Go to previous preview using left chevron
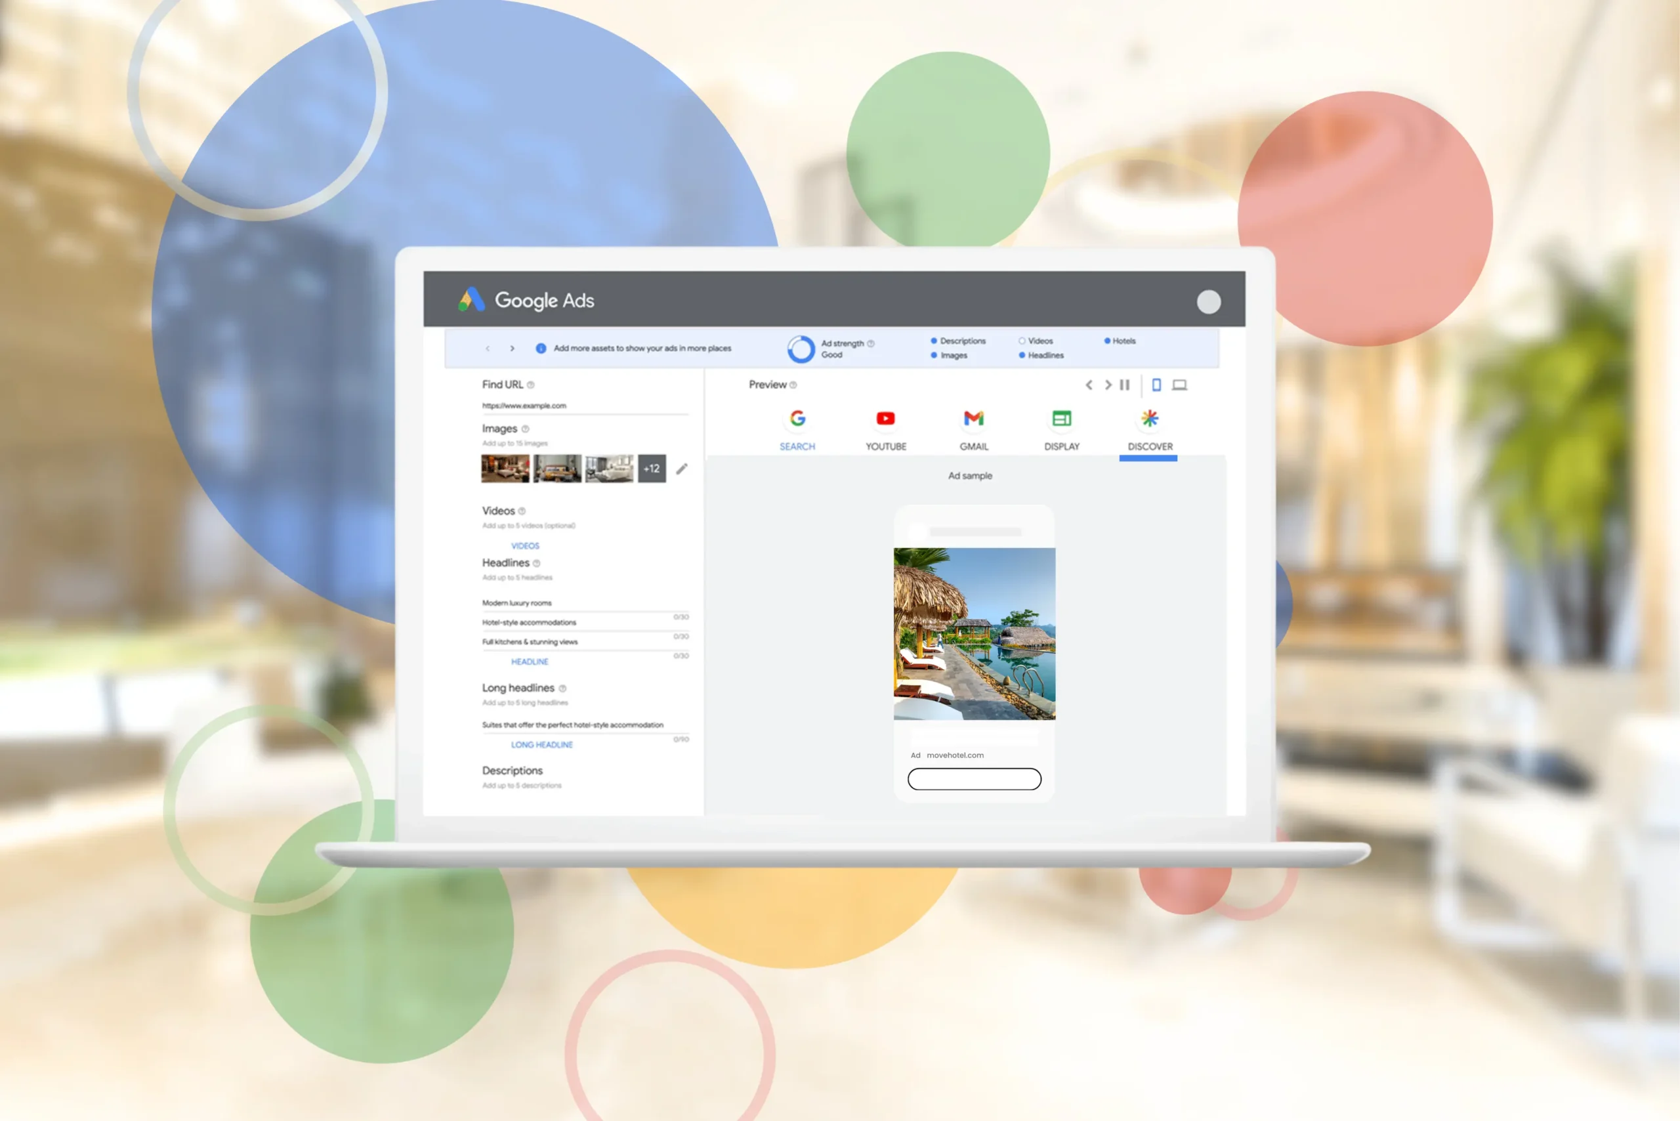1680x1121 pixels. [1089, 385]
